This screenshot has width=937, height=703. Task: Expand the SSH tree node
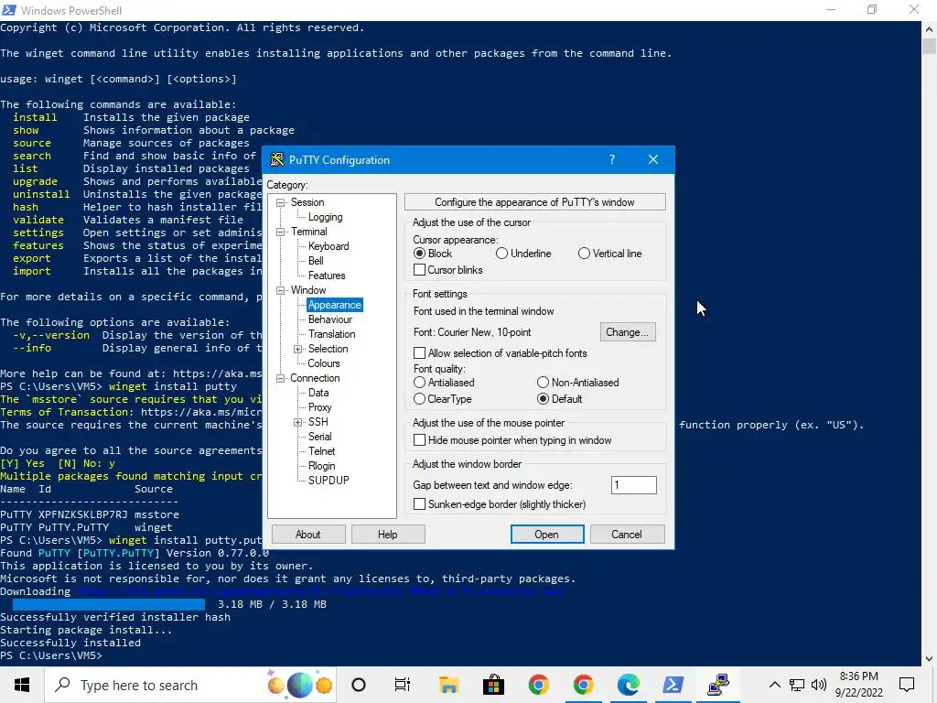click(x=297, y=422)
